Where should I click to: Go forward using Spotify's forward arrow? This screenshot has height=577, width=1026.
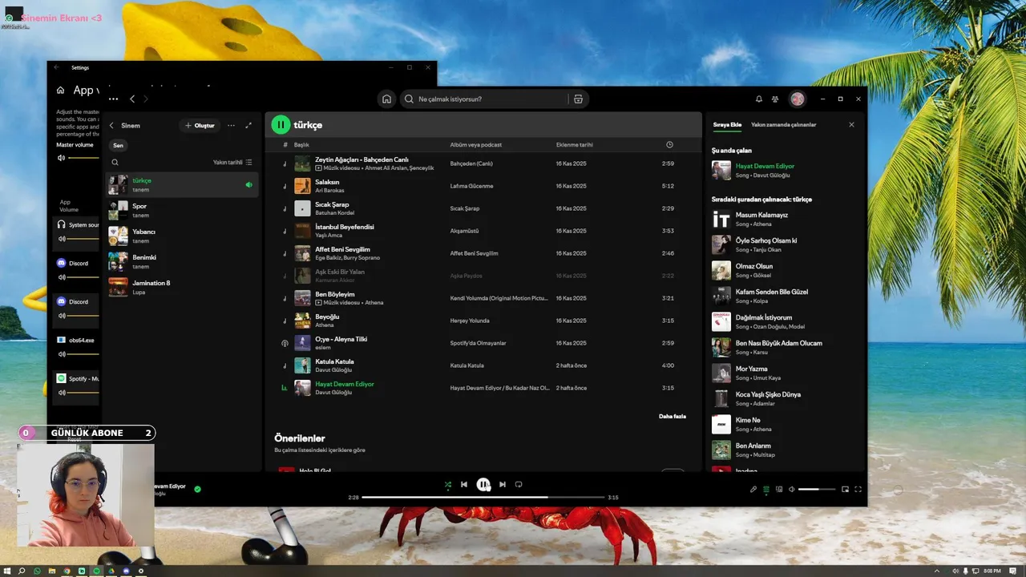point(145,99)
